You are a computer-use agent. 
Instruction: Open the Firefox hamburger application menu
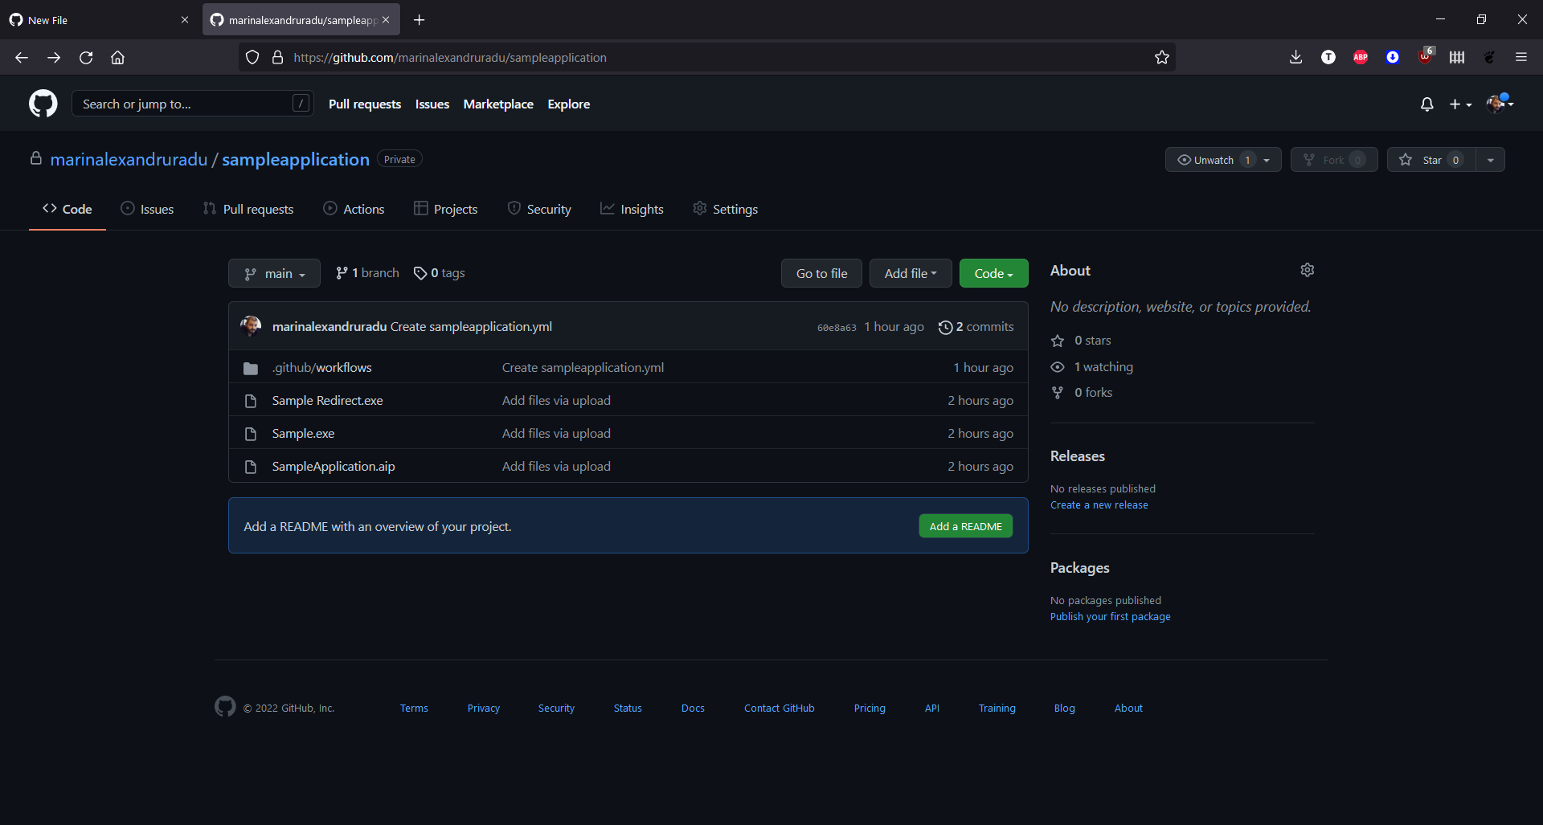pos(1521,57)
